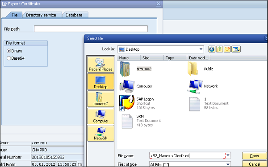Select Network item in file list
The image size is (268, 167).
click(x=202, y=86)
